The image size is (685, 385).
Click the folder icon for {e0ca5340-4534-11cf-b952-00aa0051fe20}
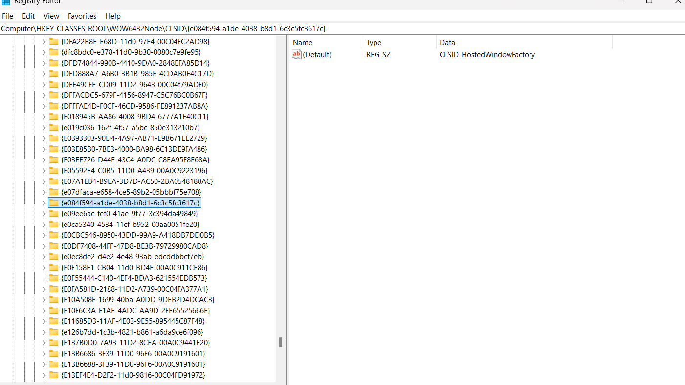[54, 224]
